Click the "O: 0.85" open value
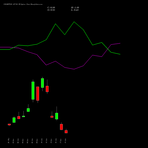This screenshot has height=148, width=148. click(51, 10)
